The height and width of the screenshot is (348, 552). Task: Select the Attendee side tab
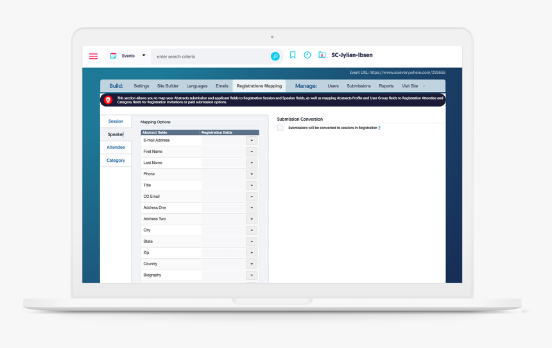tap(116, 147)
